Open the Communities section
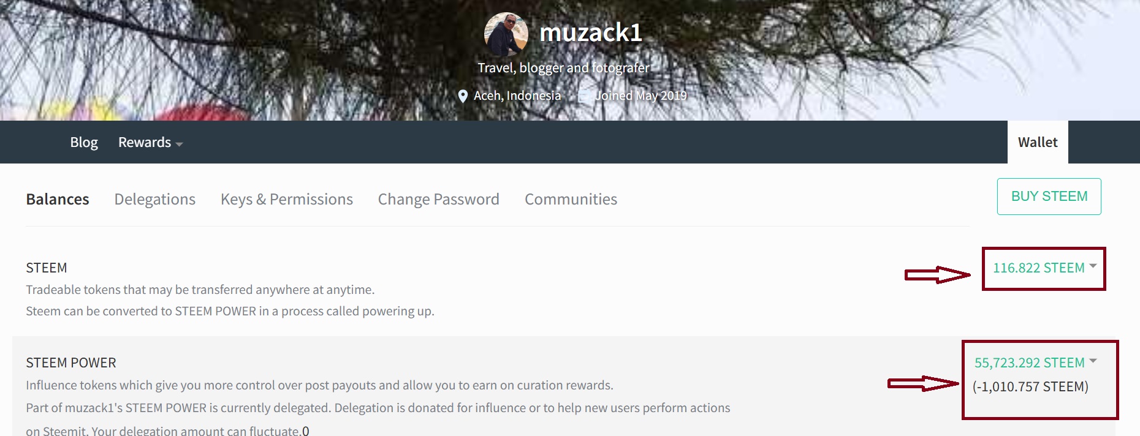Screen dimensions: 1140x436 pyautogui.click(x=571, y=199)
